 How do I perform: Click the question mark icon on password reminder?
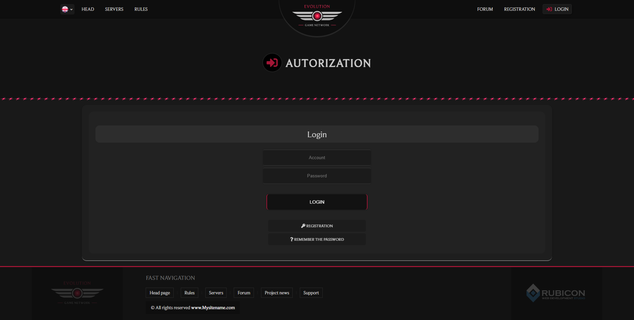[x=291, y=239]
